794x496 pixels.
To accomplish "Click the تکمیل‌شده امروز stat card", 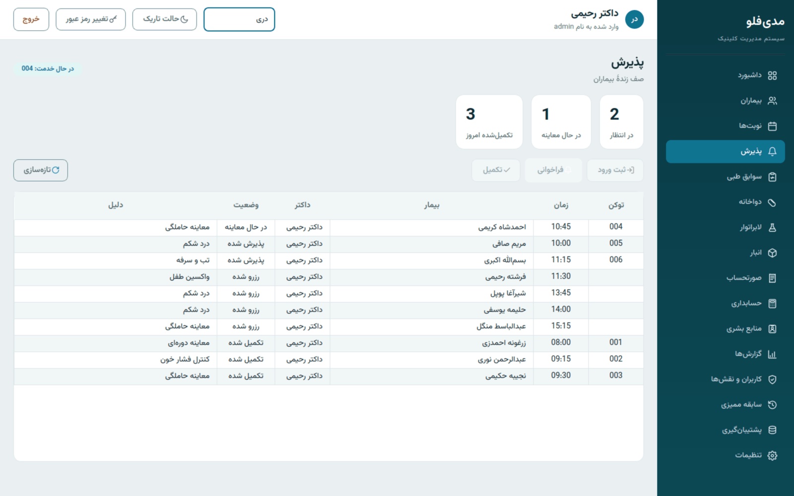I will click(489, 122).
